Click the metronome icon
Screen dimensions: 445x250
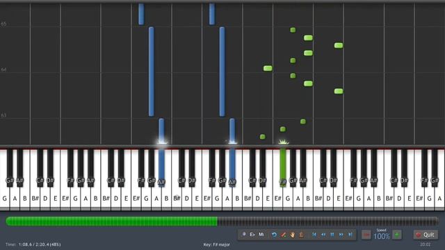[301, 235]
